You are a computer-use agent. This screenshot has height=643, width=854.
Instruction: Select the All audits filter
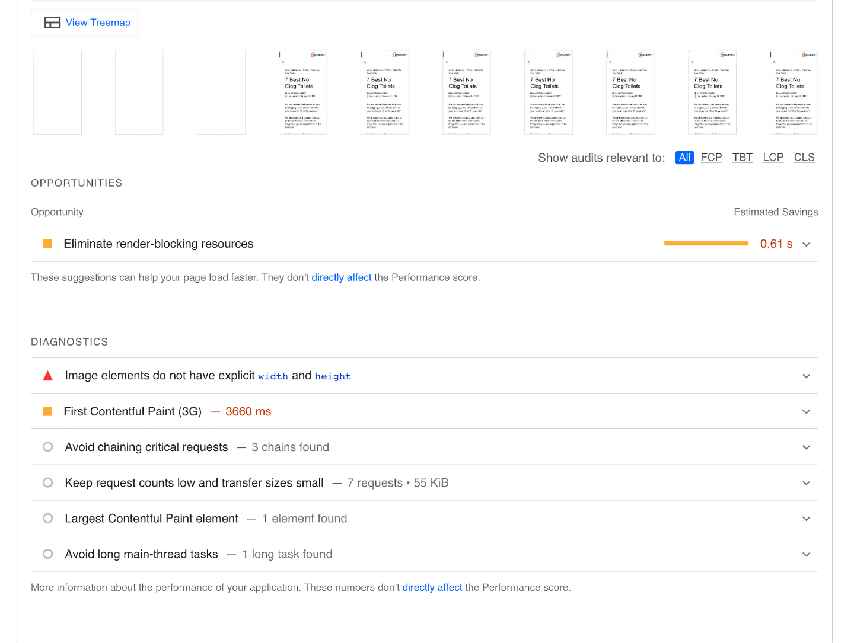click(x=684, y=158)
